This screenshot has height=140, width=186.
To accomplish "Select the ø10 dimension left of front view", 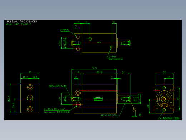I will [64, 99].
